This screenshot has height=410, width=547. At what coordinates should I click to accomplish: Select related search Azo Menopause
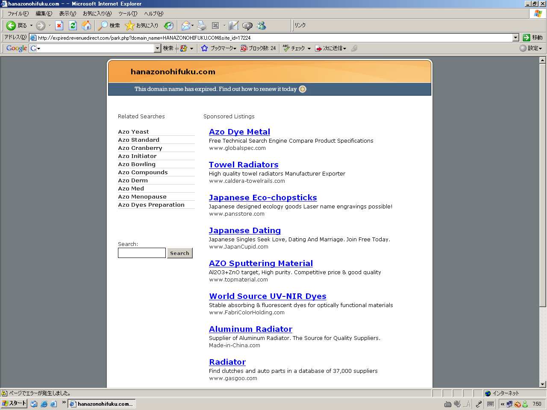coord(142,197)
